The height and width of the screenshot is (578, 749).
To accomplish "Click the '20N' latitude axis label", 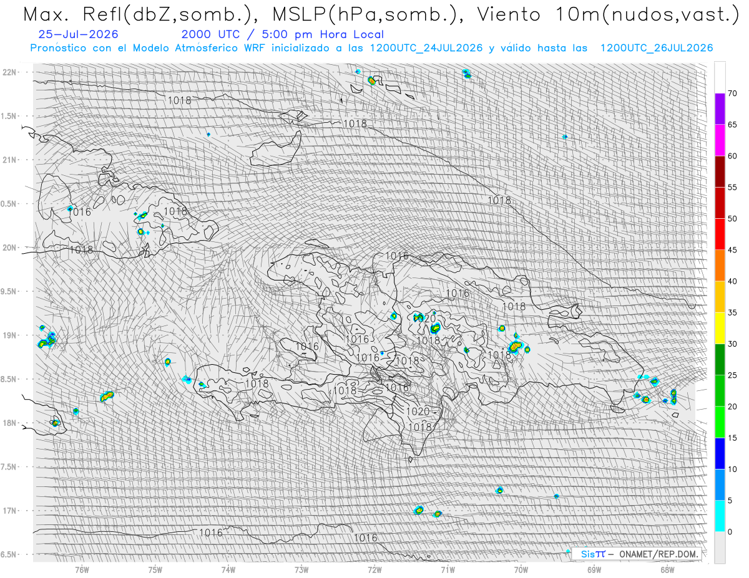I will click(x=11, y=248).
